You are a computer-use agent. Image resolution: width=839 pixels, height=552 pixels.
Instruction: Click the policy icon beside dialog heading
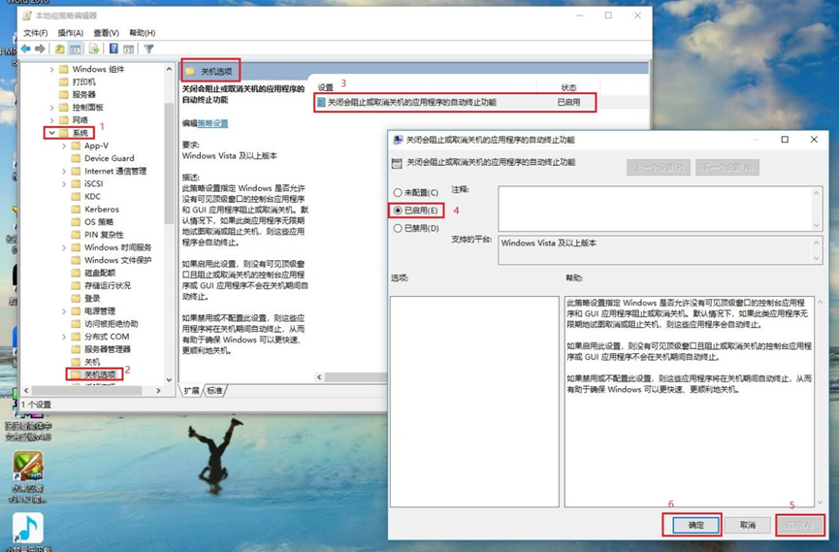[397, 163]
